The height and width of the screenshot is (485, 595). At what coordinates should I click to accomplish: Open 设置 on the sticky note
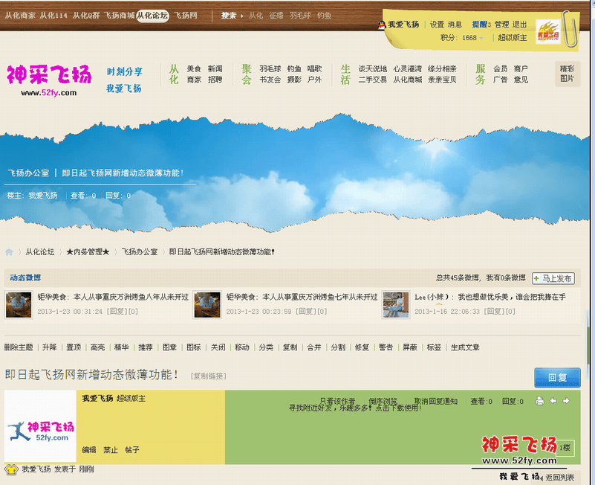tap(437, 25)
